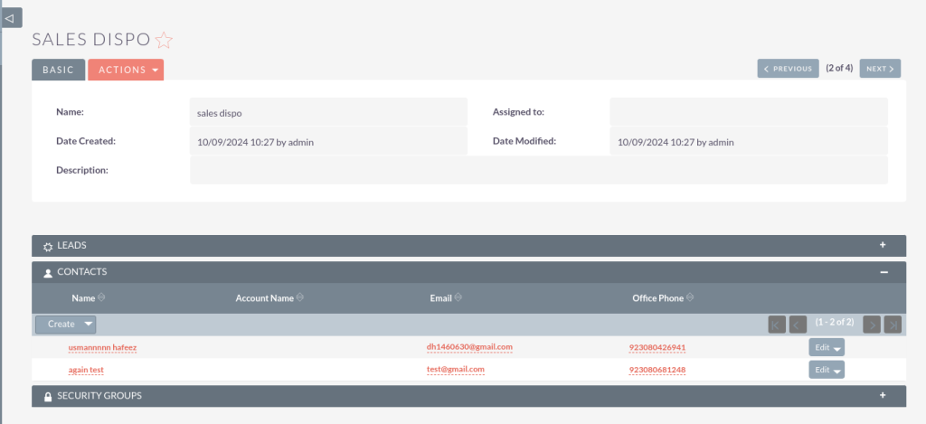Collapse the Contacts subpanel
The image size is (926, 424).
point(882,271)
